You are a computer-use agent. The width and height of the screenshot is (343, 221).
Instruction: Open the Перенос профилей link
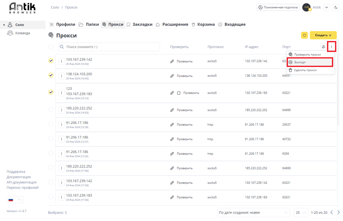23,188
